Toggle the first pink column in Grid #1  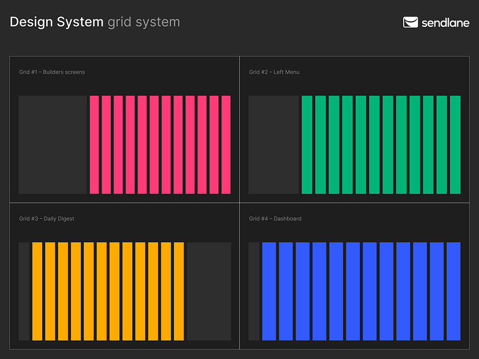tap(93, 144)
